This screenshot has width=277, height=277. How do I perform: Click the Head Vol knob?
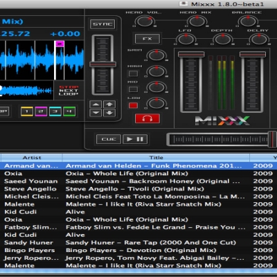click(x=145, y=21)
